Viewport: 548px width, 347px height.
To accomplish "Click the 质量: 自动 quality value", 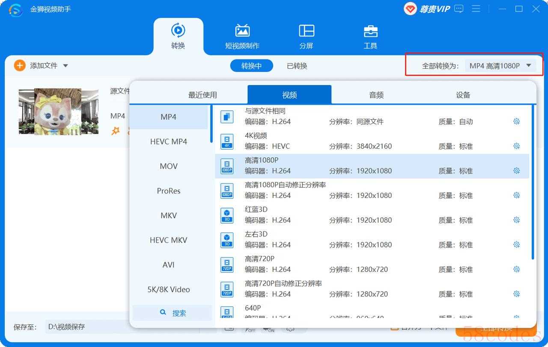I will [456, 121].
